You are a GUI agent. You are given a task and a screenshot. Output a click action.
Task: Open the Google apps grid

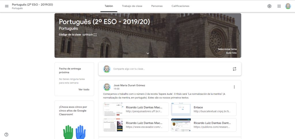point(279,6)
